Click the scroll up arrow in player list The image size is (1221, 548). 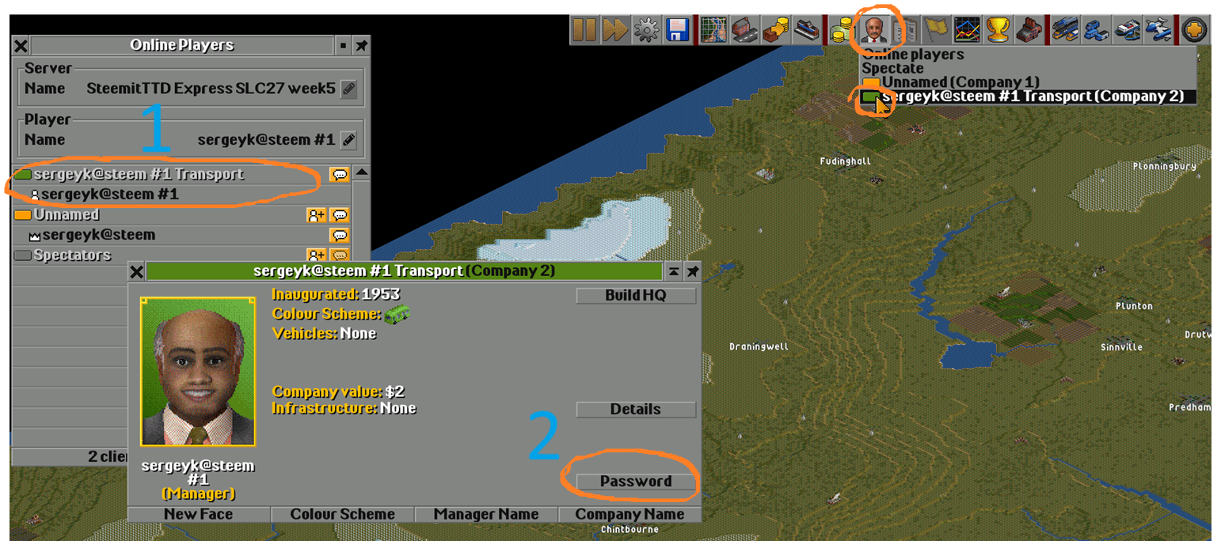click(x=361, y=173)
